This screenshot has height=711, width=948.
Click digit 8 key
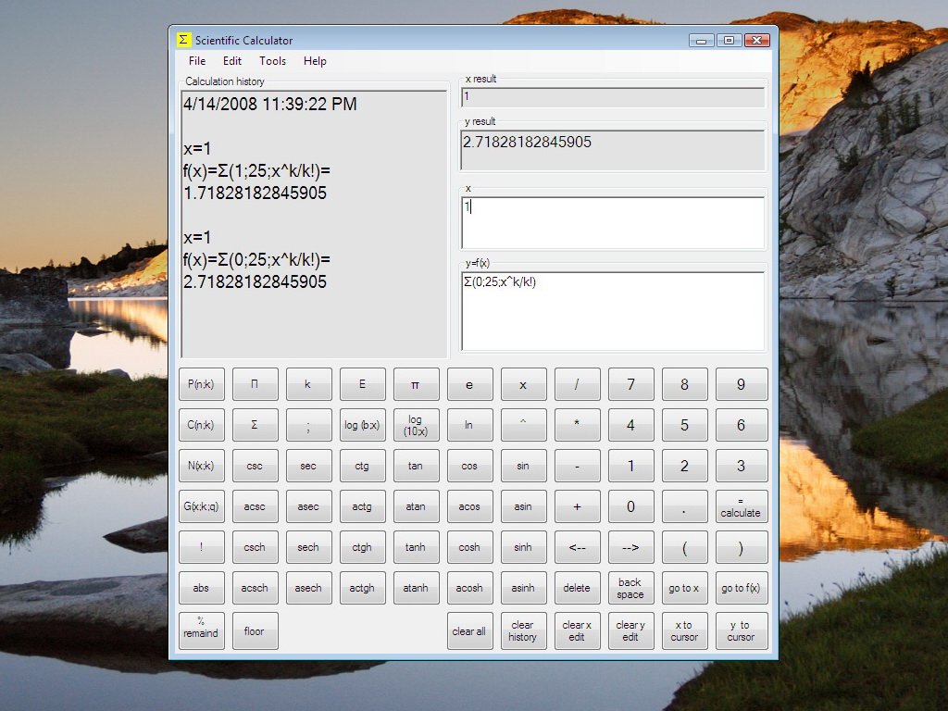[684, 384]
